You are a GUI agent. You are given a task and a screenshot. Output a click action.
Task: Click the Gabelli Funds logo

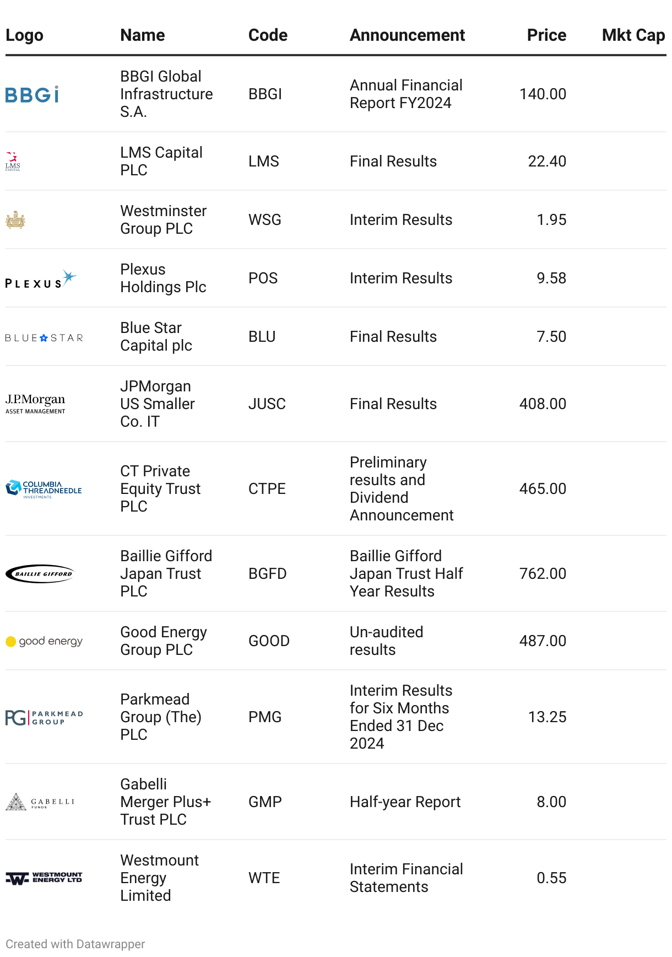pos(40,802)
